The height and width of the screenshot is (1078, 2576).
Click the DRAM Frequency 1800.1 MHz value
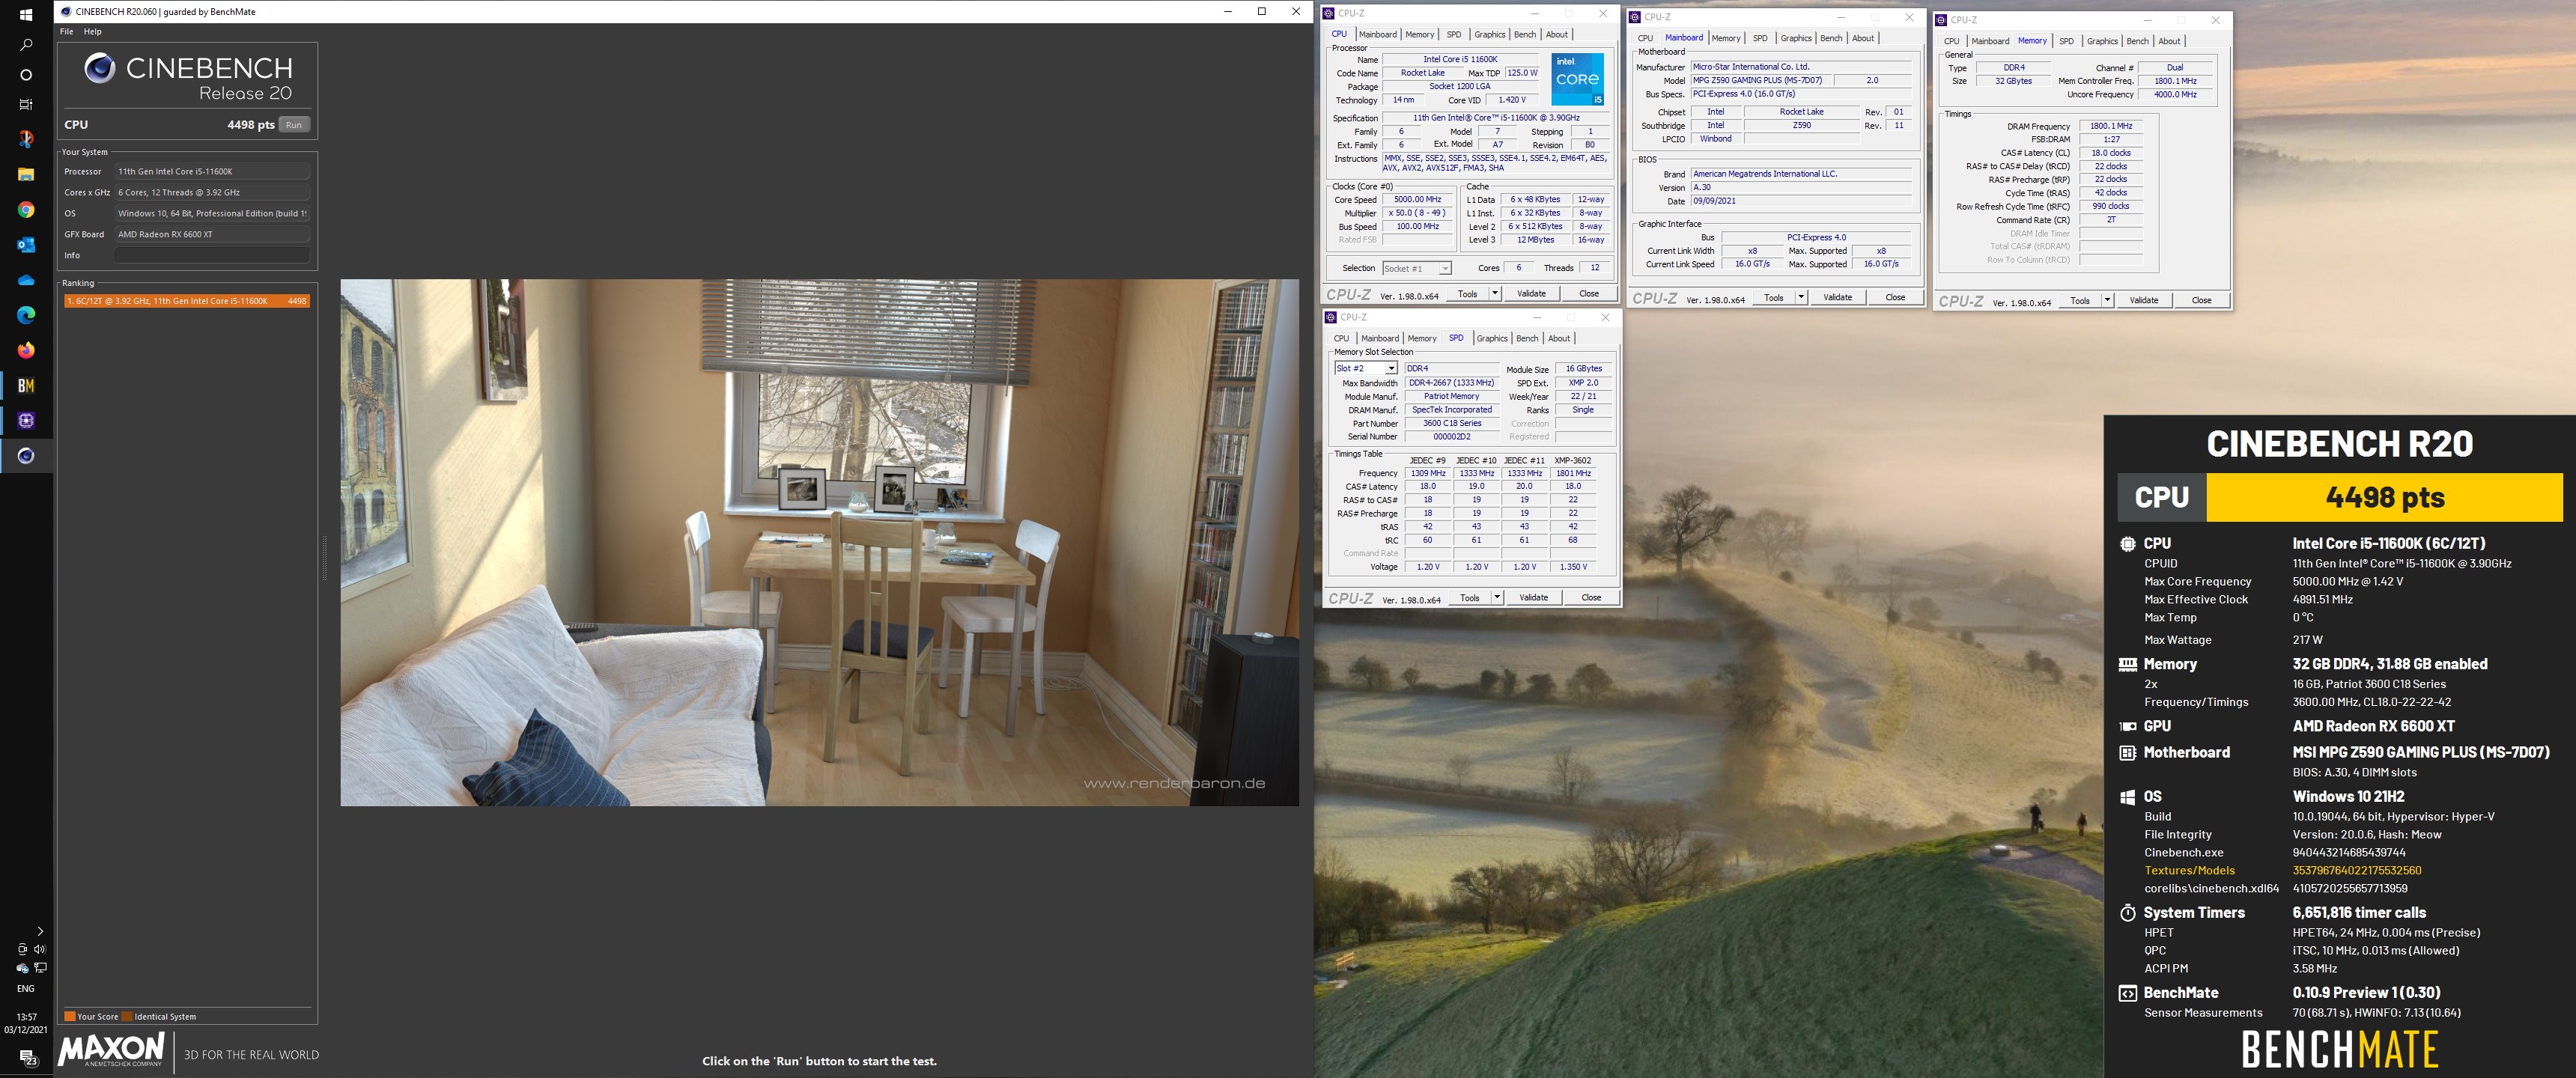[x=2111, y=127]
